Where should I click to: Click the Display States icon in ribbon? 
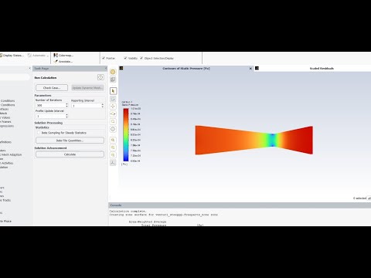coord(1,56)
